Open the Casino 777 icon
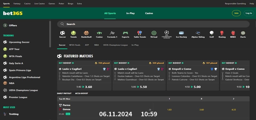Image resolution: width=256 pixels, height=120 pixels. pyautogui.click(x=99, y=33)
